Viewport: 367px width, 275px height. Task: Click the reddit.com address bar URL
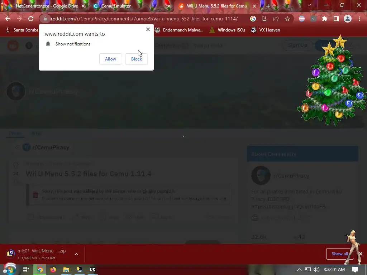tap(144, 19)
